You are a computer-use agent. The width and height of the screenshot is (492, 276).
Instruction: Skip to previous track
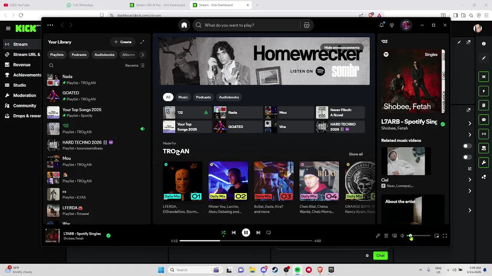(234, 233)
